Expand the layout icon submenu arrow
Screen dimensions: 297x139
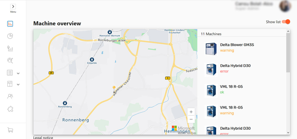(18, 85)
